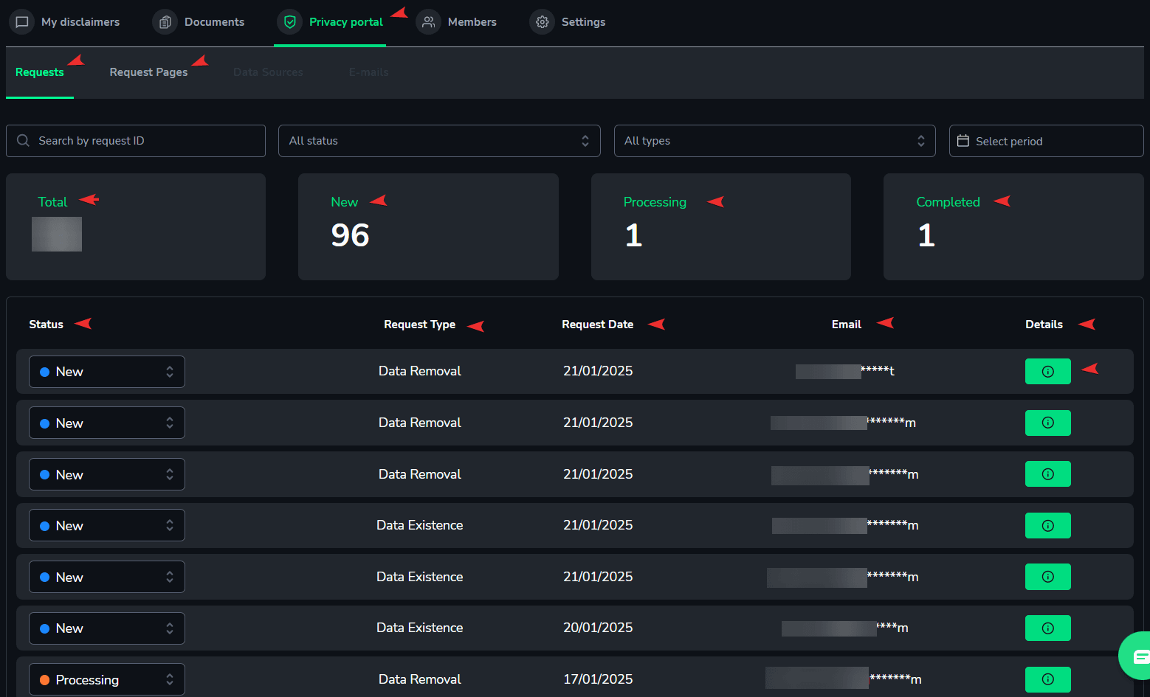This screenshot has width=1150, height=697.
Task: Change status of the 20/01/2025 row
Action: [107, 628]
